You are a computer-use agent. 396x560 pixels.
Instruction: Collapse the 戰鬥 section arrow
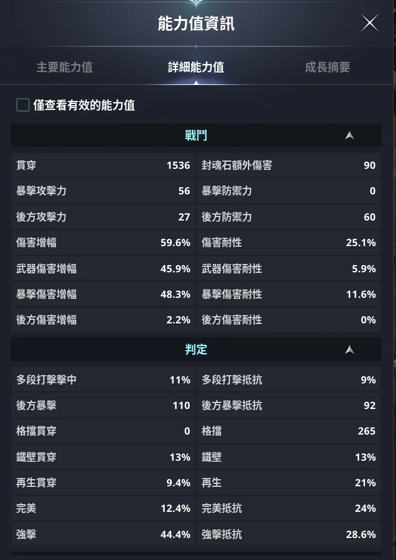pos(350,136)
